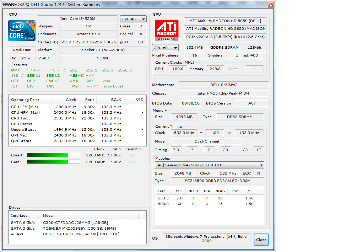Viewport: 341px width, 252px height.
Task: Click the Dual-Channel mode field
Action: (207, 141)
